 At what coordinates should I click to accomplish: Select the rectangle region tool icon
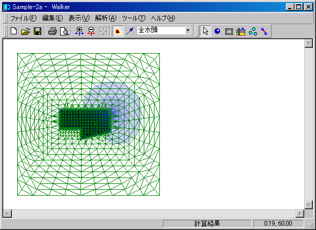tap(229, 31)
